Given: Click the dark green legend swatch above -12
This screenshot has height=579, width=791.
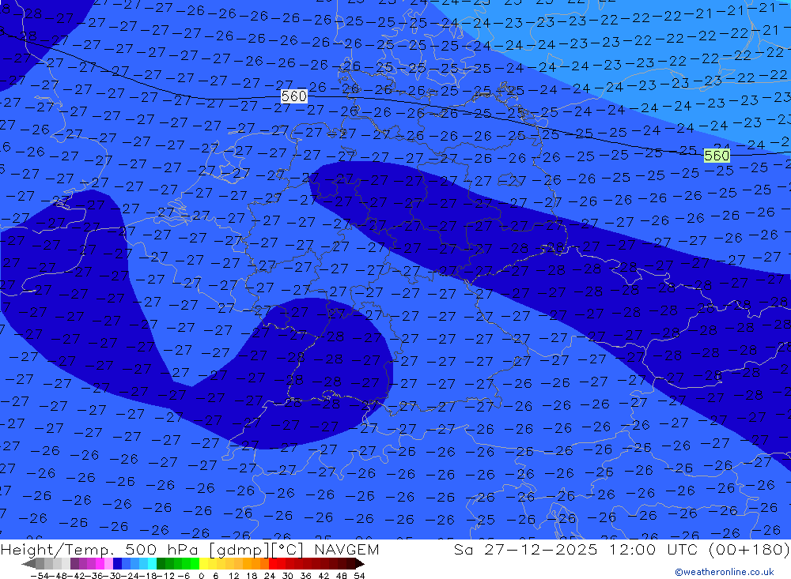Looking at the screenshot, I should tap(161, 563).
